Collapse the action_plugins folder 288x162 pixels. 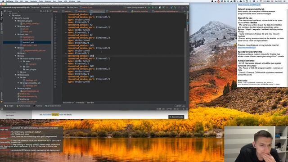coord(15,21)
